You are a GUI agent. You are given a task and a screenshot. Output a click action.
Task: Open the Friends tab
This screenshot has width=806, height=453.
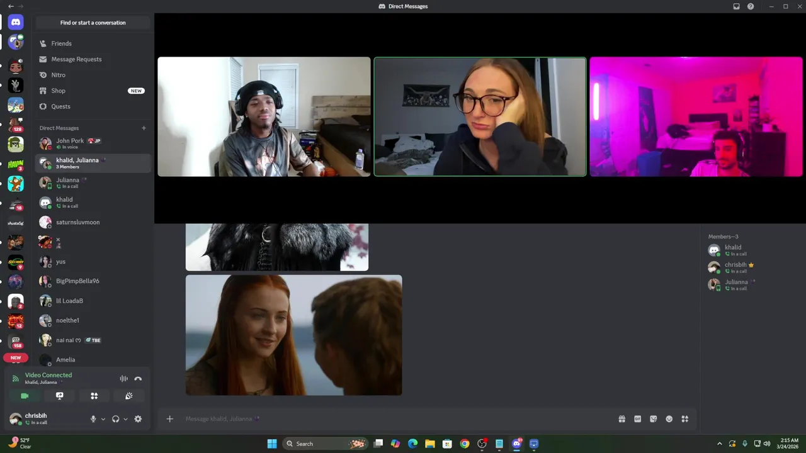[x=93, y=43]
